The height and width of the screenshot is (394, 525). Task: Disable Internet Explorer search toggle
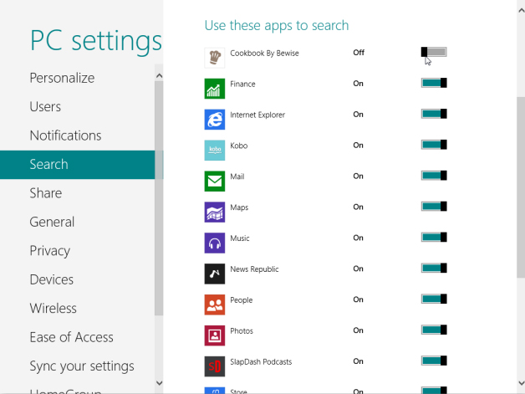pyautogui.click(x=434, y=114)
